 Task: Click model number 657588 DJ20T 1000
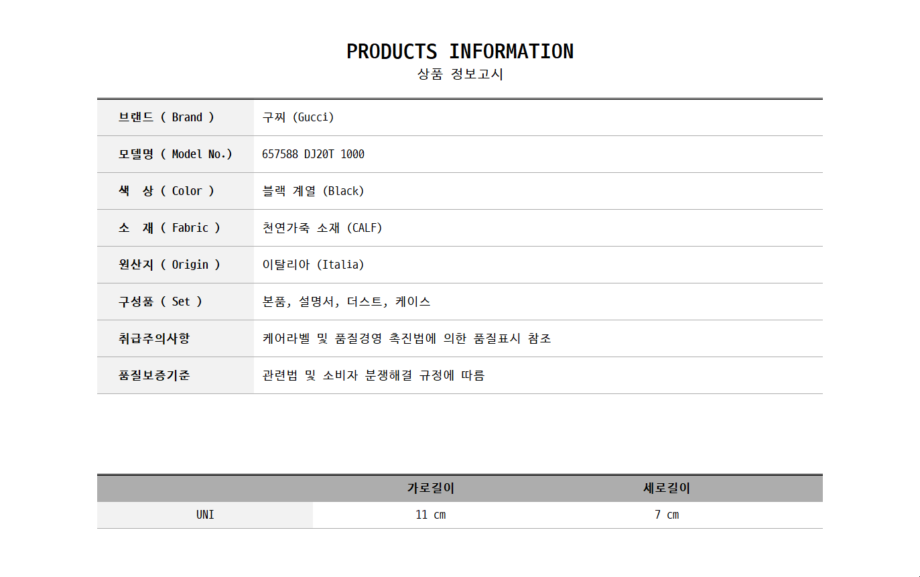click(314, 154)
